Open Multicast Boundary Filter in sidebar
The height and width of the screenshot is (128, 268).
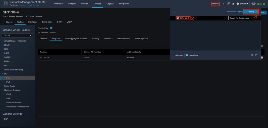(17, 107)
